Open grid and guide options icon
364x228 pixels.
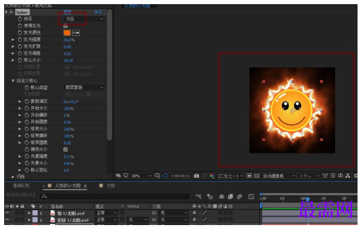[157, 176]
